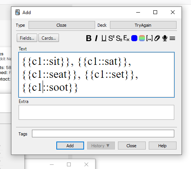Apply superscript formatting
Viewport: 191px width, 169px height.
(x=111, y=38)
